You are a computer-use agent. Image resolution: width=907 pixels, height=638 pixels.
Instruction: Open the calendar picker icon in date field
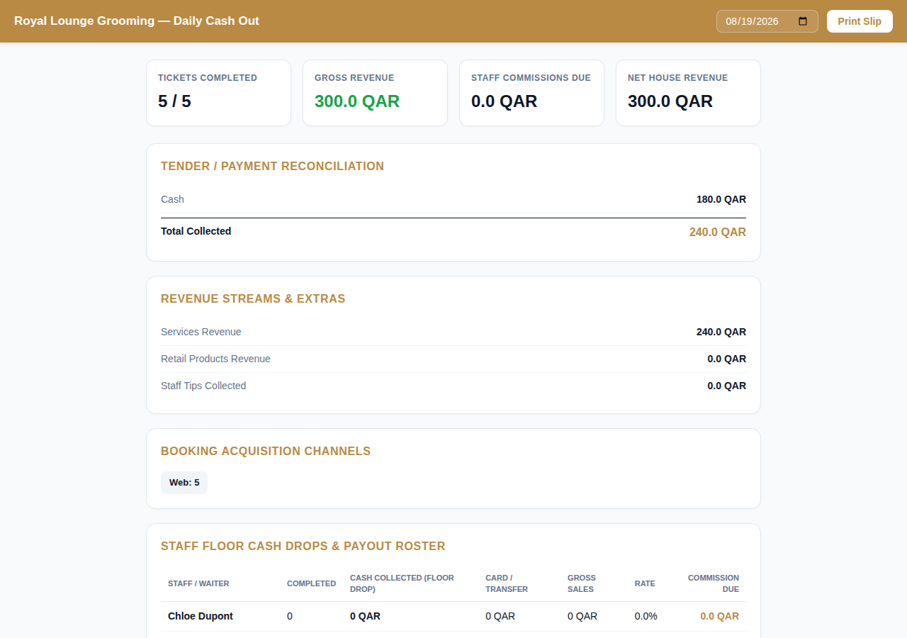(803, 21)
